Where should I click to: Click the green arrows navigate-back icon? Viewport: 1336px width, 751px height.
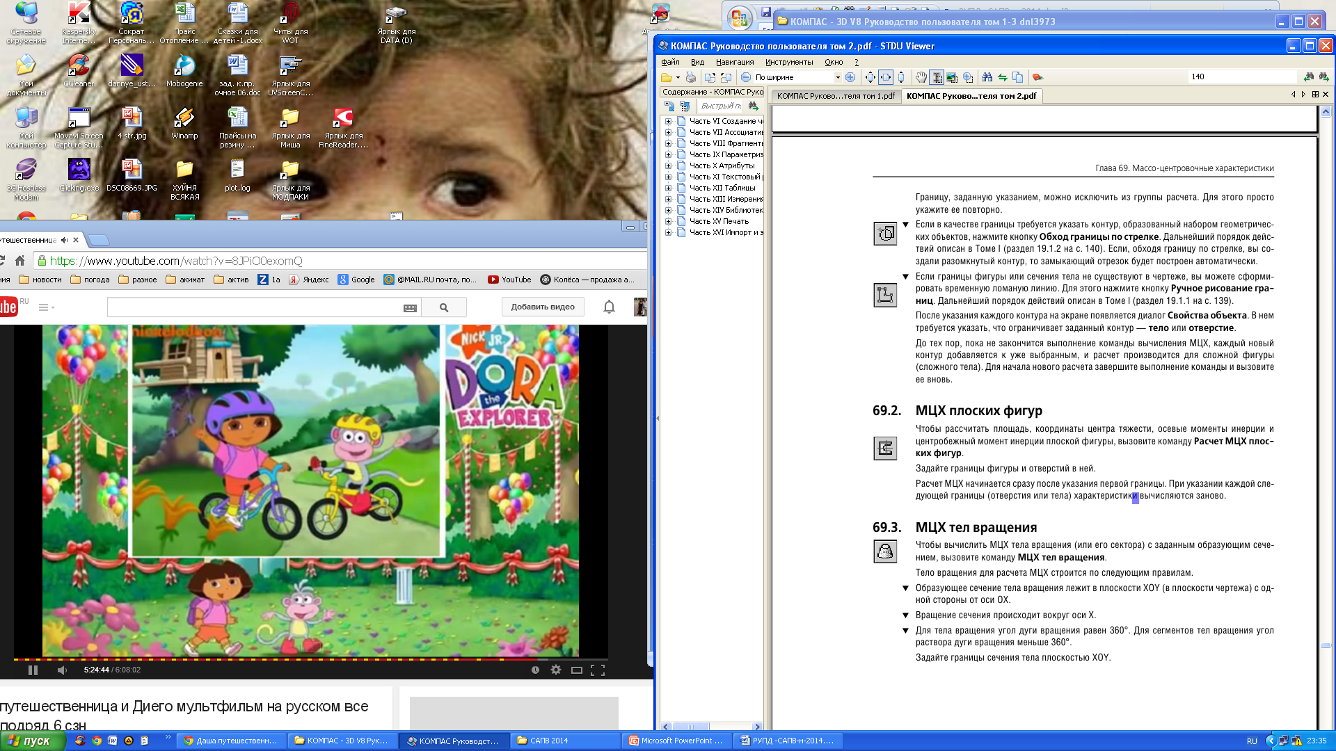[x=1003, y=77]
